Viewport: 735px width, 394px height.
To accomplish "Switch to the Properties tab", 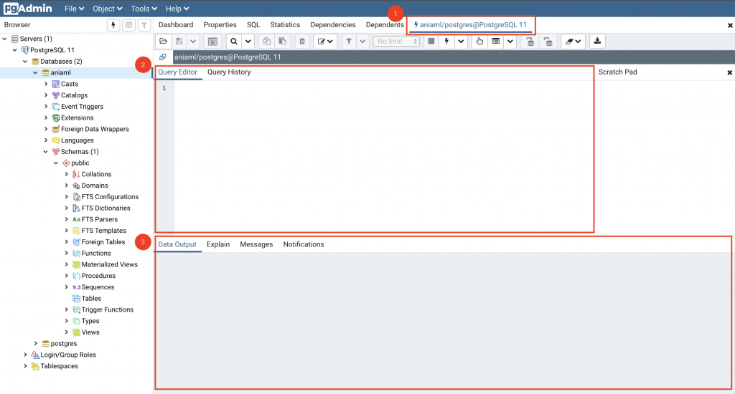I will coord(220,25).
